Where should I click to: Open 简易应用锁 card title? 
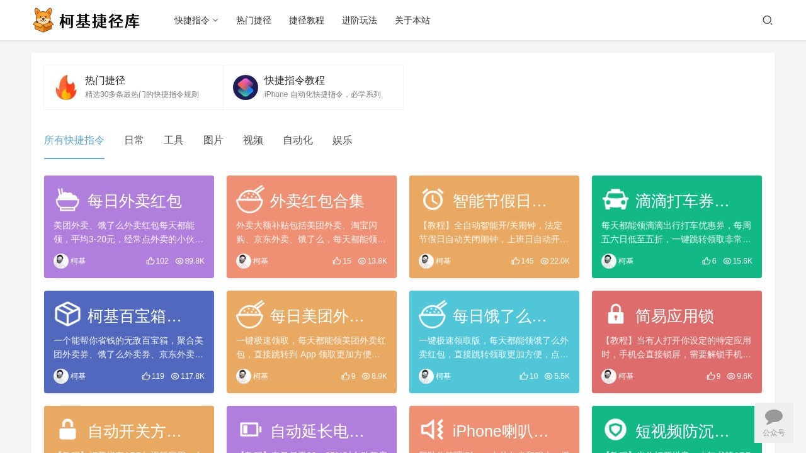tap(674, 316)
